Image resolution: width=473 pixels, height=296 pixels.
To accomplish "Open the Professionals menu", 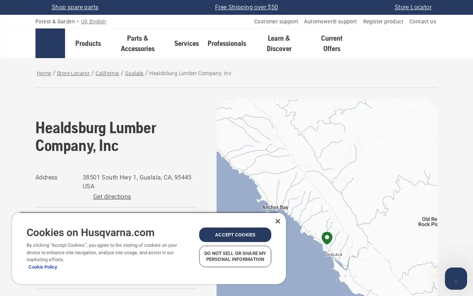I will tap(227, 43).
